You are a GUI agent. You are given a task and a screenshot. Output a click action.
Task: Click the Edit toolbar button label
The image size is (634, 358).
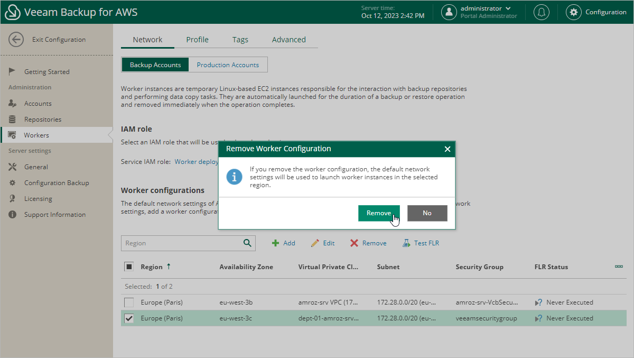click(x=329, y=243)
